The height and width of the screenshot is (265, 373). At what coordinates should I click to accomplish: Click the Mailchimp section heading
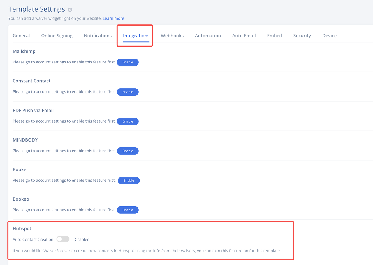24,51
